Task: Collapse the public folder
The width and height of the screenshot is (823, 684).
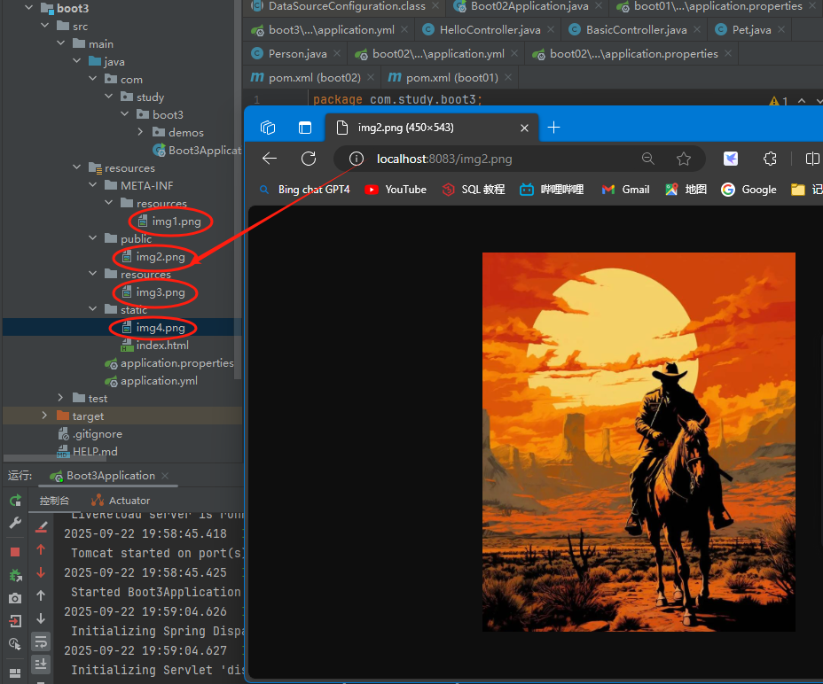Action: 93,238
